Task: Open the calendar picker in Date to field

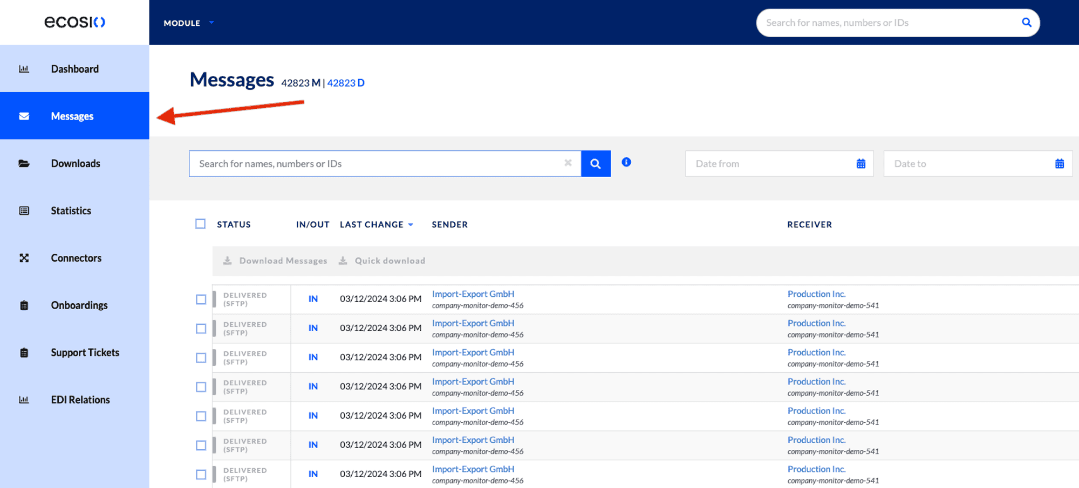Action: (1060, 163)
